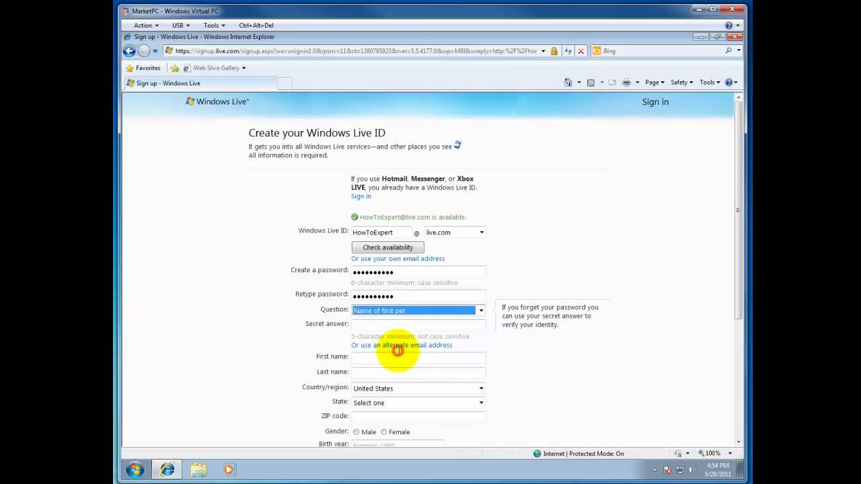This screenshot has width=861, height=484.
Task: Click the Print icon in command bar
Action: [626, 83]
